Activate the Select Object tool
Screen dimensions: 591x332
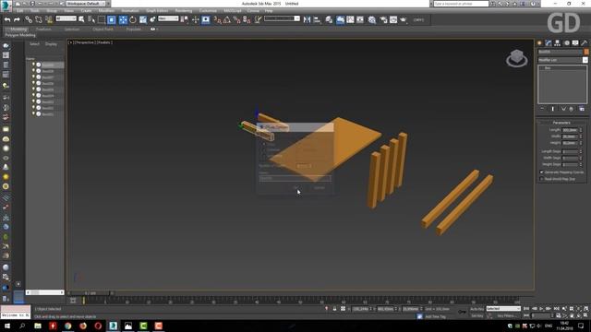[x=81, y=19]
